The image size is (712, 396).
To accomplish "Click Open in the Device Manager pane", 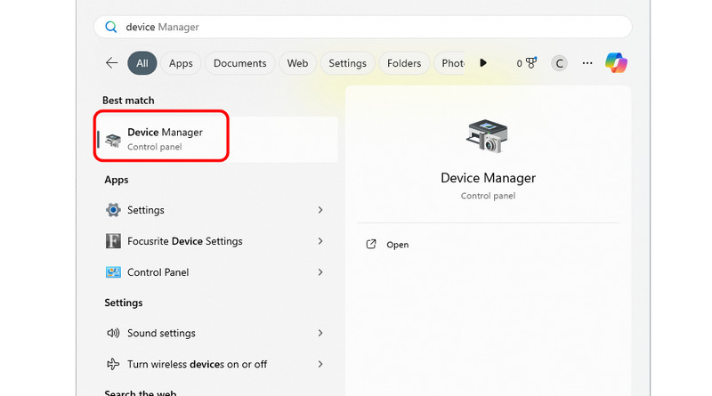I will pyautogui.click(x=397, y=245).
